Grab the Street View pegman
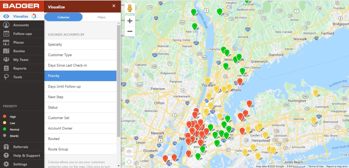This screenshot has width=349, height=168. pyautogui.click(x=130, y=8)
